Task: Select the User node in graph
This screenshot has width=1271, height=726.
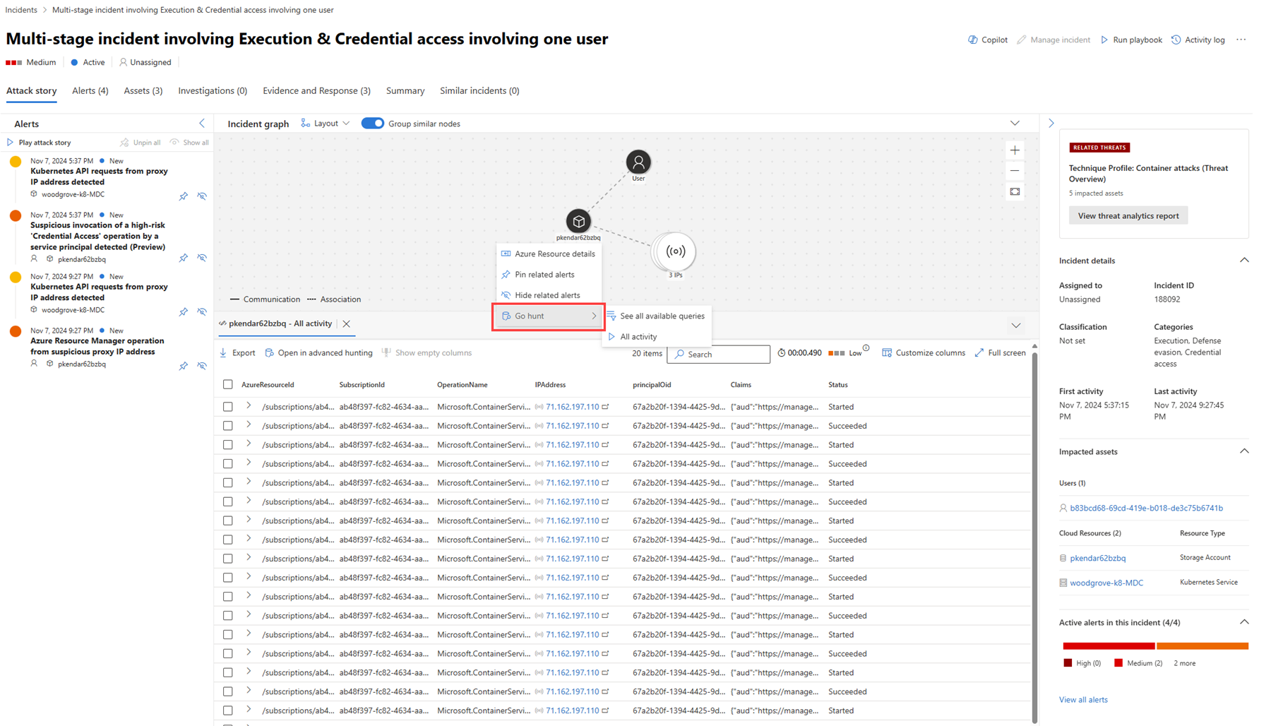Action: click(638, 162)
